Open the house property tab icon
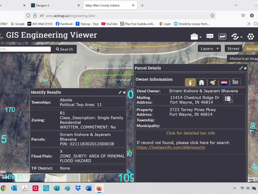 click(x=201, y=82)
